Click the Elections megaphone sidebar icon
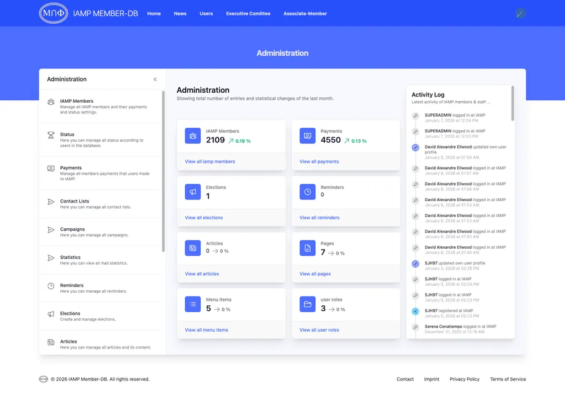 (x=51, y=314)
